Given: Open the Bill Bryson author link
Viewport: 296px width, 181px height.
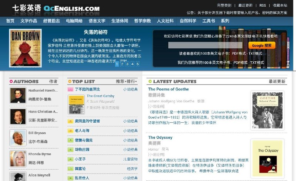Looking at the screenshot, I should pos(37,133).
